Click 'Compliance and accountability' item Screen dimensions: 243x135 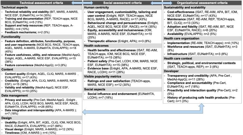click(x=189, y=83)
